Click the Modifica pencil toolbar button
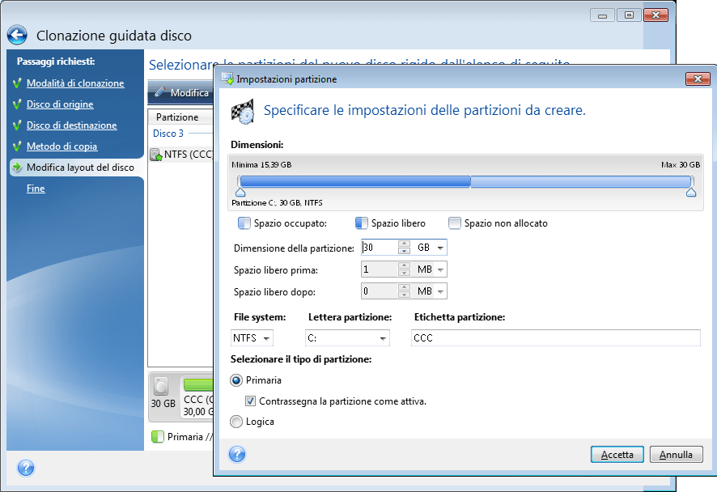Image resolution: width=717 pixels, height=492 pixels. tap(181, 93)
